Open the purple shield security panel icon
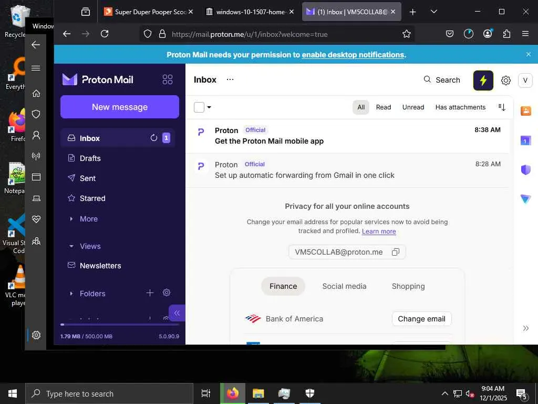Screen dimensions: 538x404 tap(525, 169)
